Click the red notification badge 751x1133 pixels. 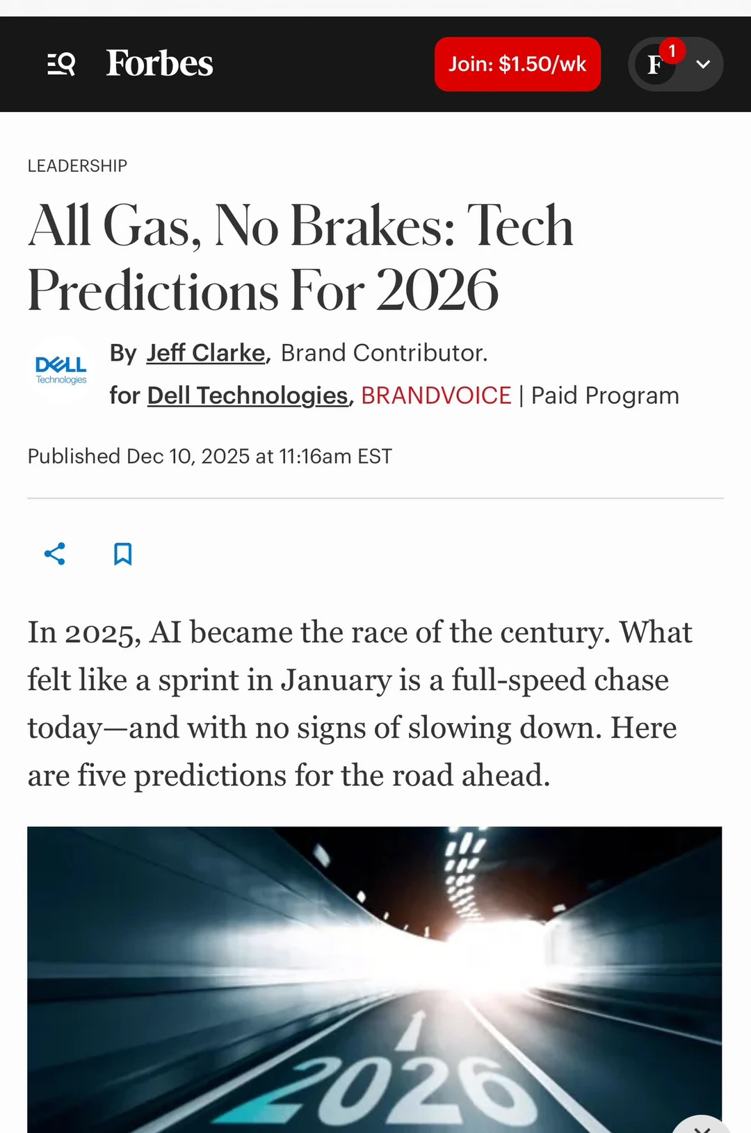[x=672, y=51]
